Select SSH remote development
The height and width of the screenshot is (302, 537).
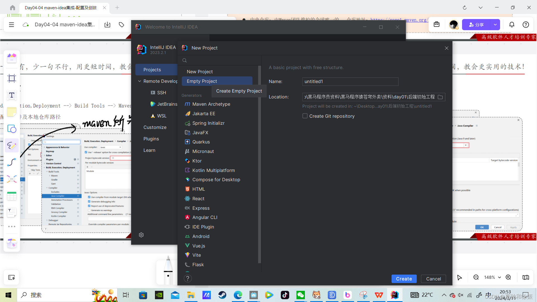click(x=159, y=93)
